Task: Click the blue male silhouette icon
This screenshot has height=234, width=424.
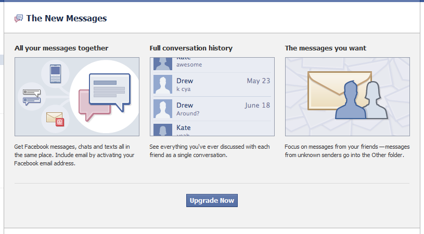Action: click(x=351, y=100)
